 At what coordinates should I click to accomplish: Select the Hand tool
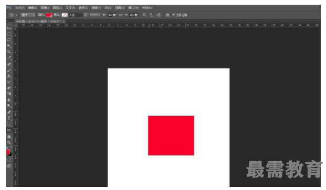pos(9,137)
